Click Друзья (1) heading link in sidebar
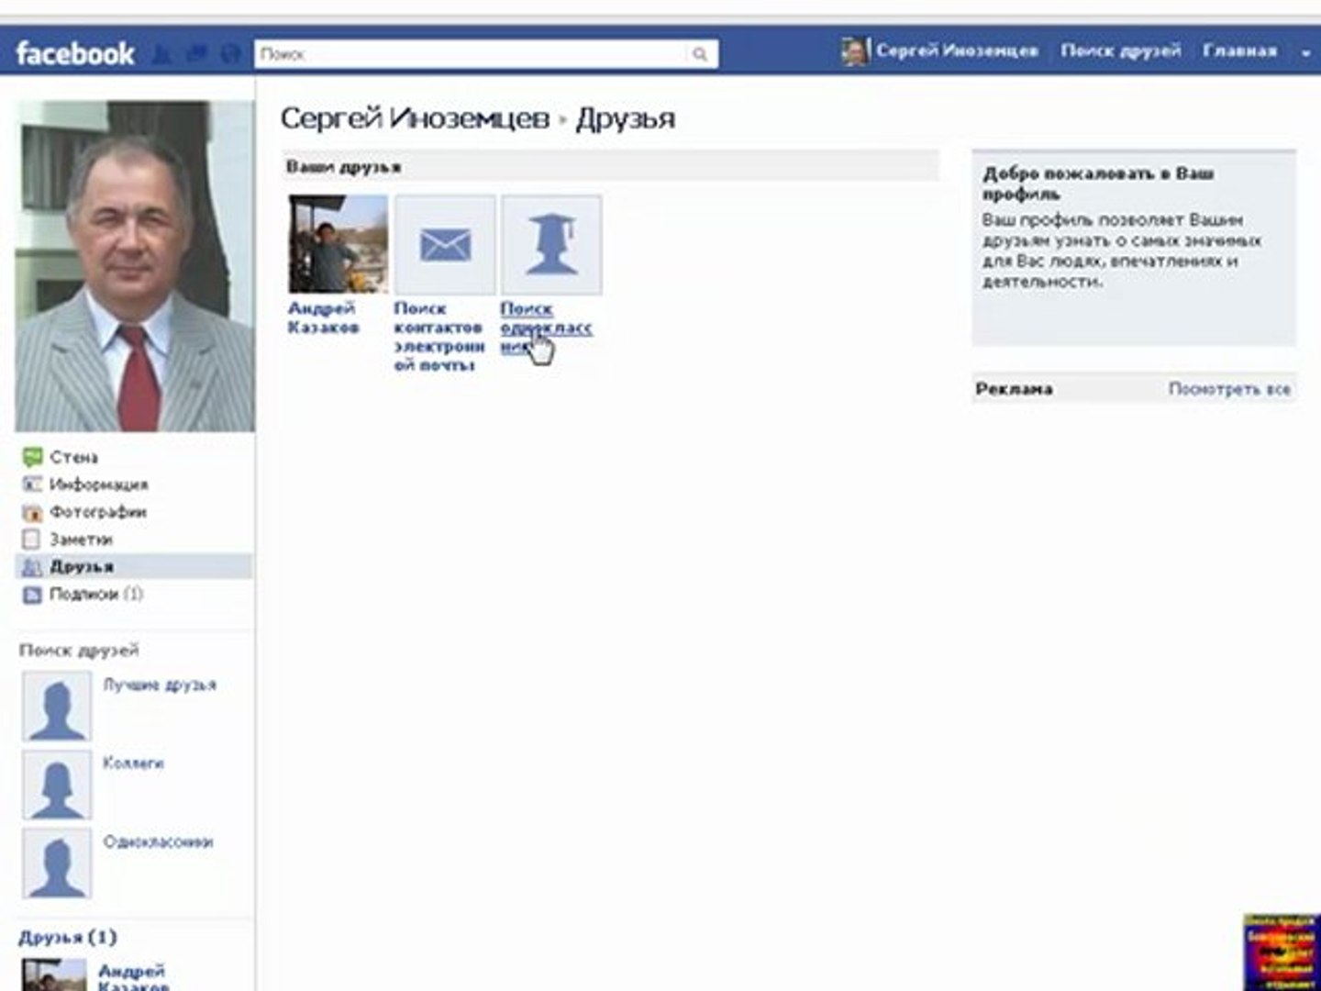1321x991 pixels. tap(68, 937)
